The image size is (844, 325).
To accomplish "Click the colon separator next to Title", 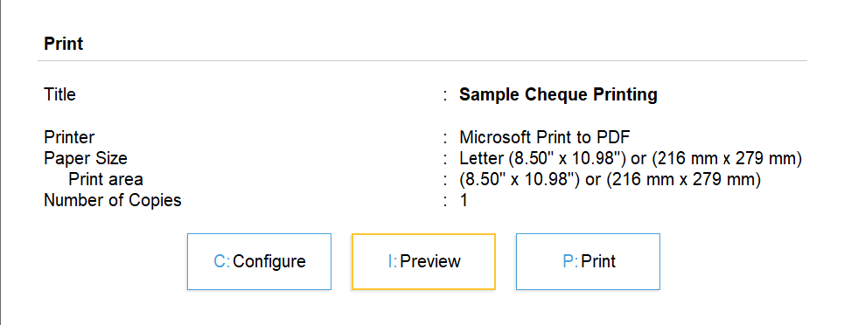I will (445, 95).
